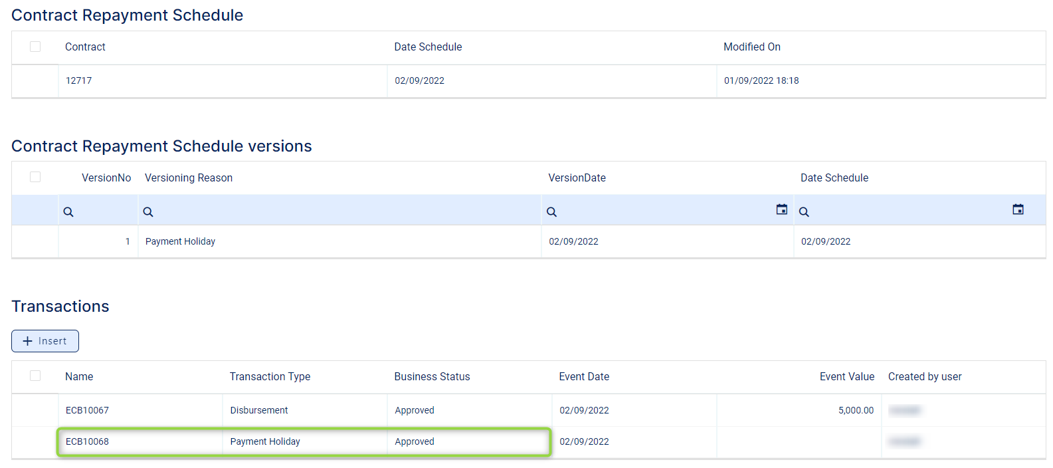The height and width of the screenshot is (468, 1053).
Task: Tick the Transactions table header checkbox
Action: [x=35, y=376]
